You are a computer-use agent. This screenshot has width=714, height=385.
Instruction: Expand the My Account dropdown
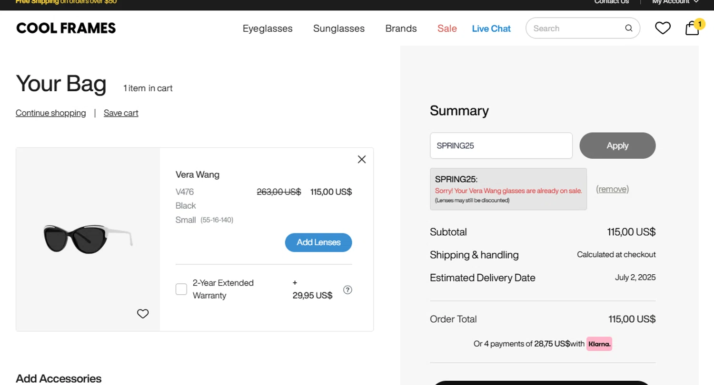[675, 2]
